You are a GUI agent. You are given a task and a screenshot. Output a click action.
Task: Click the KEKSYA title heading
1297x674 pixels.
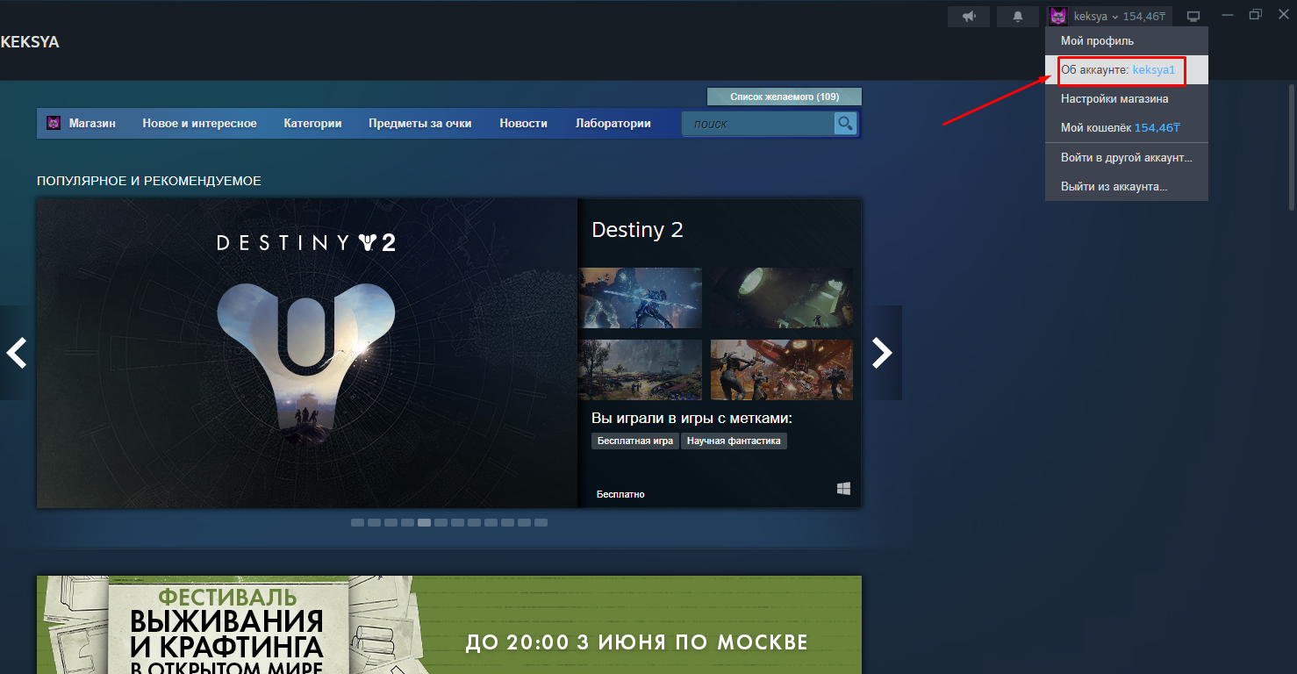click(30, 42)
